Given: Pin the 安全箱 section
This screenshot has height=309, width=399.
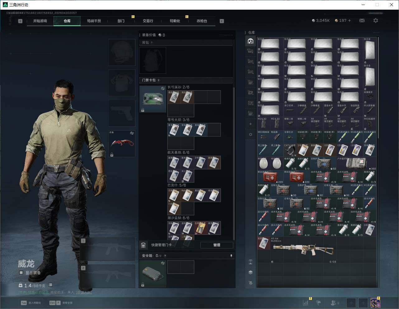Looking at the screenshot, I should [x=231, y=256].
